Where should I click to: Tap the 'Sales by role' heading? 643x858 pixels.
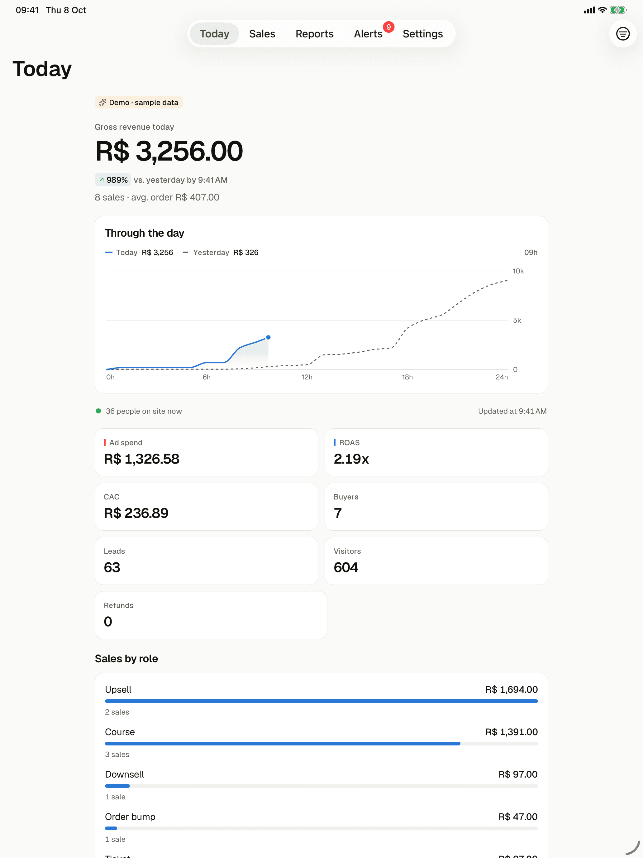click(126, 659)
